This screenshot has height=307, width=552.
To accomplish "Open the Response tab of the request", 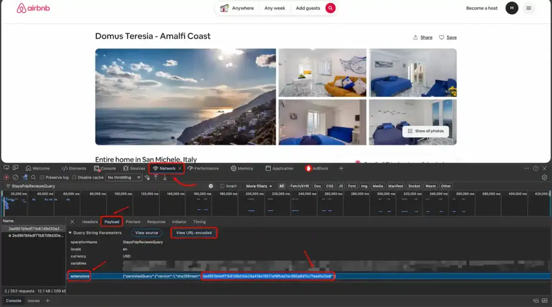I will pos(156,222).
